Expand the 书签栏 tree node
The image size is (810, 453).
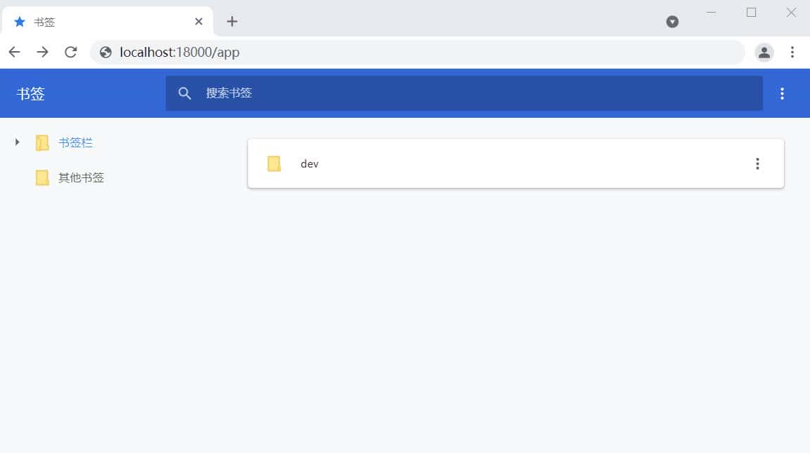pyautogui.click(x=17, y=142)
